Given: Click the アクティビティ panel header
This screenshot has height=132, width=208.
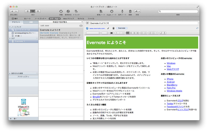Looking at the screenshot, I should (23, 77).
